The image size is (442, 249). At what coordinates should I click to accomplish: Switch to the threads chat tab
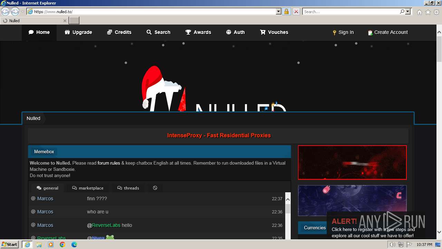pos(128,188)
